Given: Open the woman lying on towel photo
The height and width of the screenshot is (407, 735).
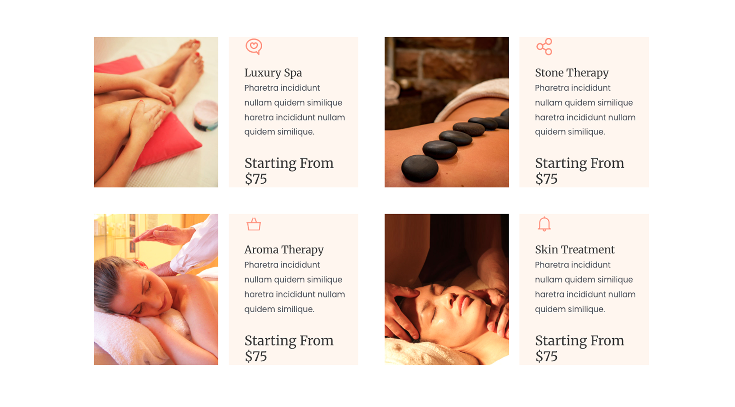Looking at the screenshot, I should (x=156, y=289).
